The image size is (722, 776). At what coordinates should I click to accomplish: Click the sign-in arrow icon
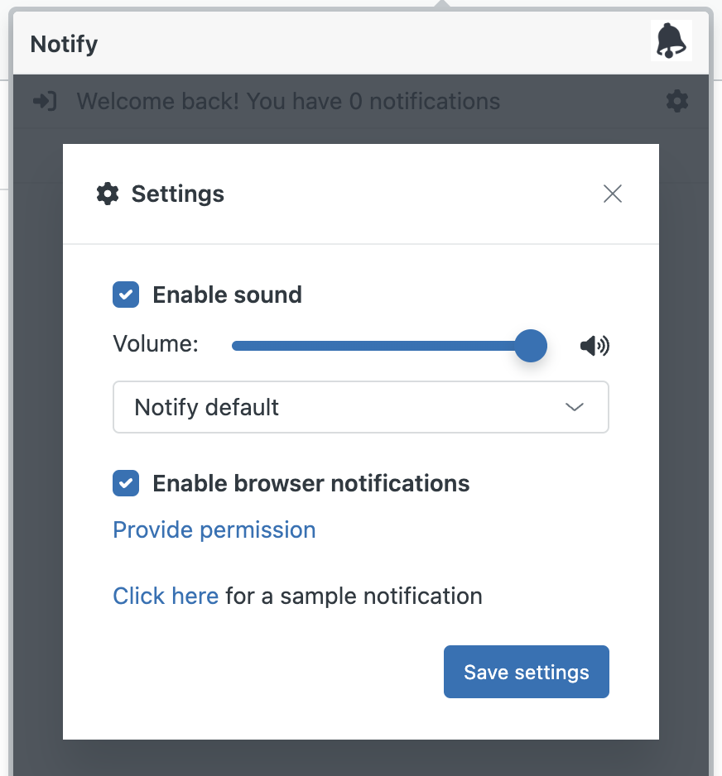coord(45,102)
